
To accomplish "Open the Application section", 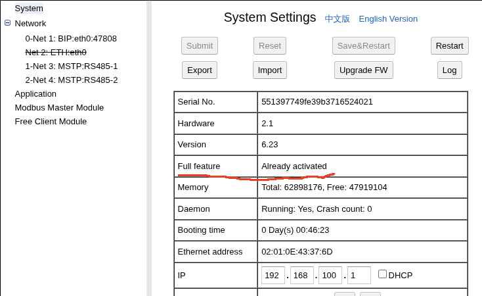I will [x=35, y=93].
